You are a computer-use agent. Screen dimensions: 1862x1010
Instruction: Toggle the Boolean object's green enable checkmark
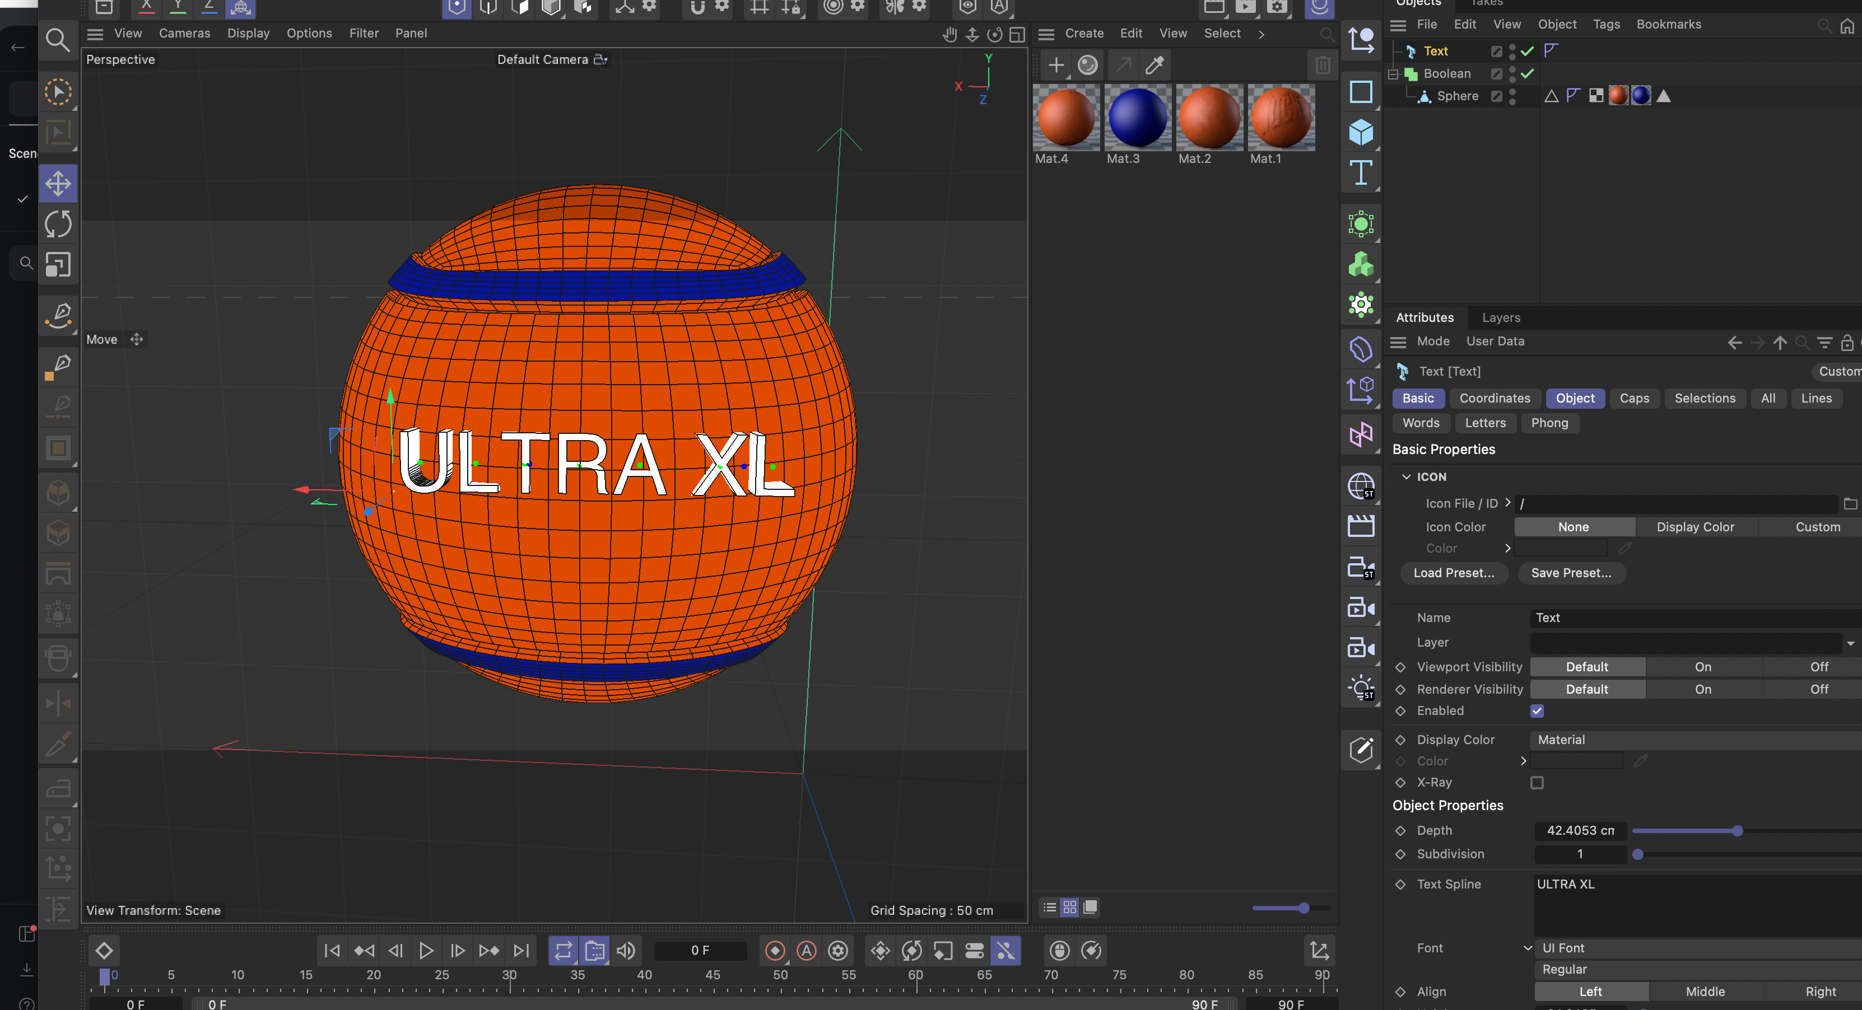(x=1526, y=74)
